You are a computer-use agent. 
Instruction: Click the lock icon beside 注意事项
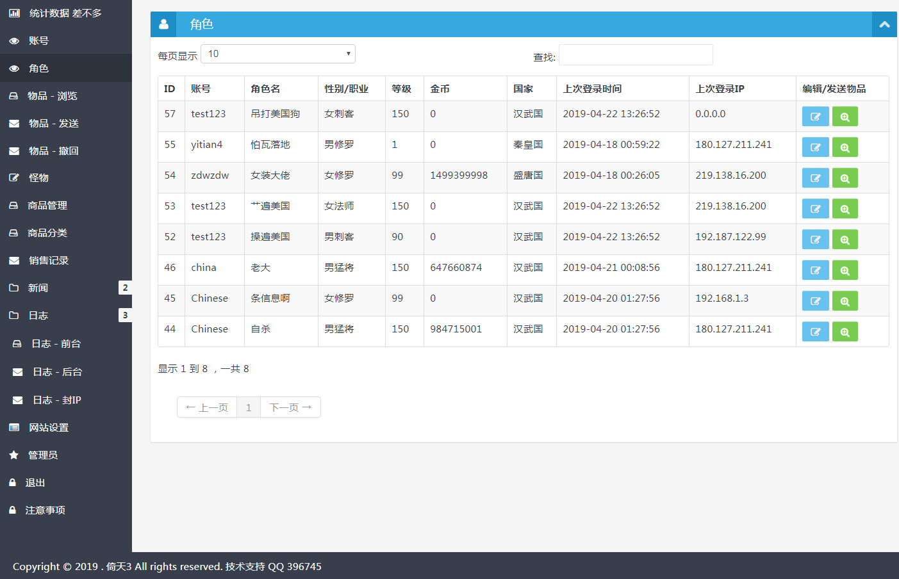click(x=12, y=510)
